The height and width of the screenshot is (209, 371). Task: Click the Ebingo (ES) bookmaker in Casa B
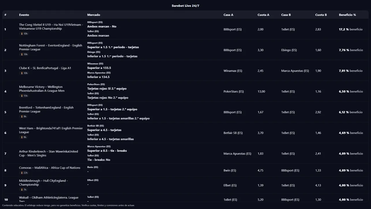(x=289, y=50)
